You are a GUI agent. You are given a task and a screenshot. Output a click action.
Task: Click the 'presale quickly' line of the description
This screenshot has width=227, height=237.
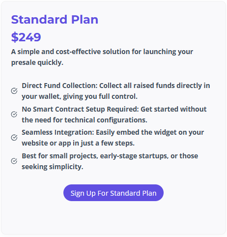(x=37, y=62)
